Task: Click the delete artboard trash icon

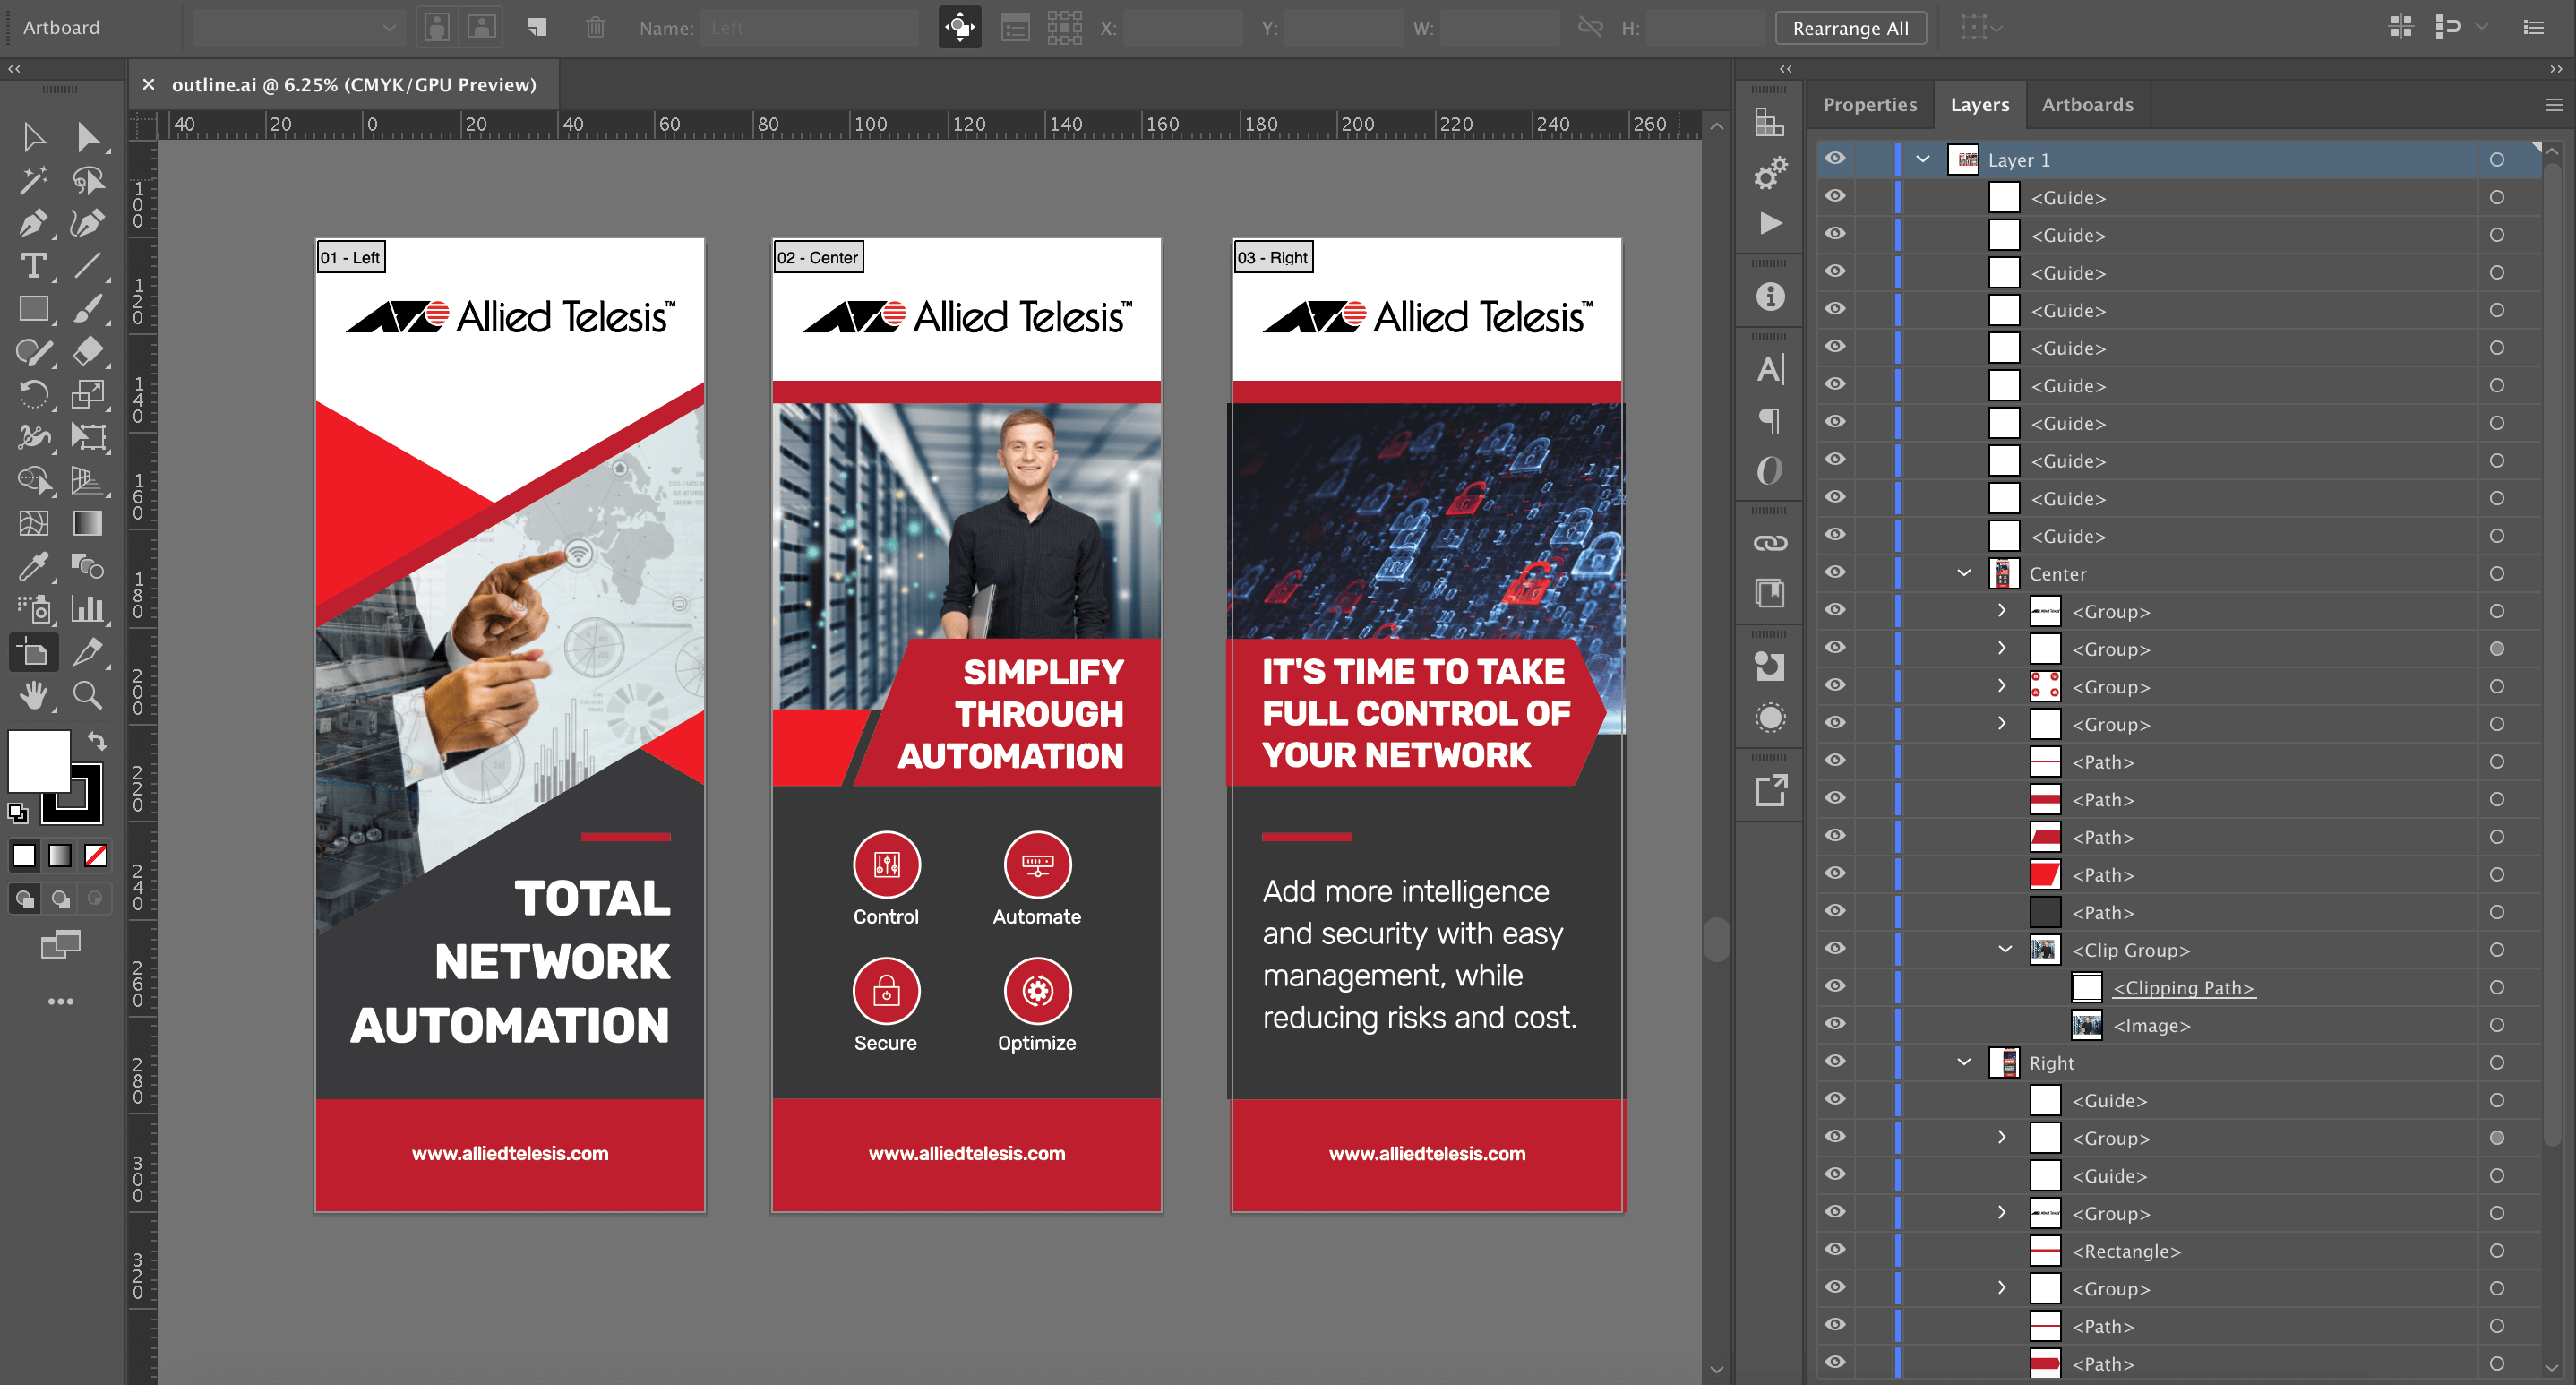Action: click(x=595, y=28)
